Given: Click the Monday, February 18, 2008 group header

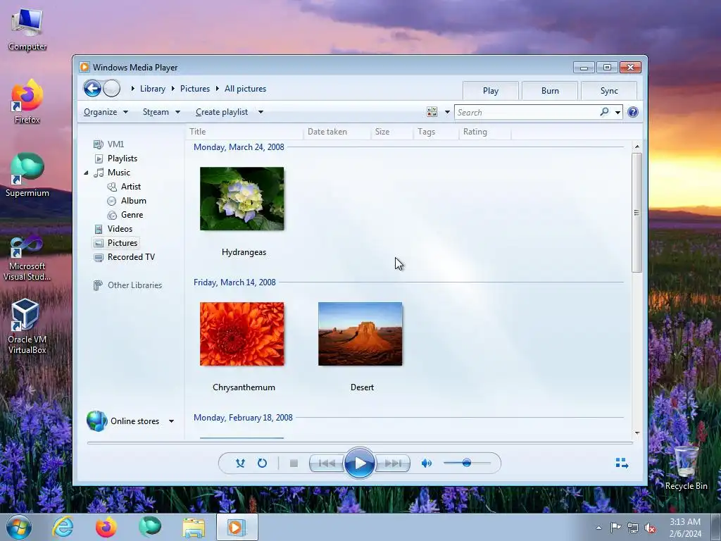Looking at the screenshot, I should pyautogui.click(x=243, y=418).
